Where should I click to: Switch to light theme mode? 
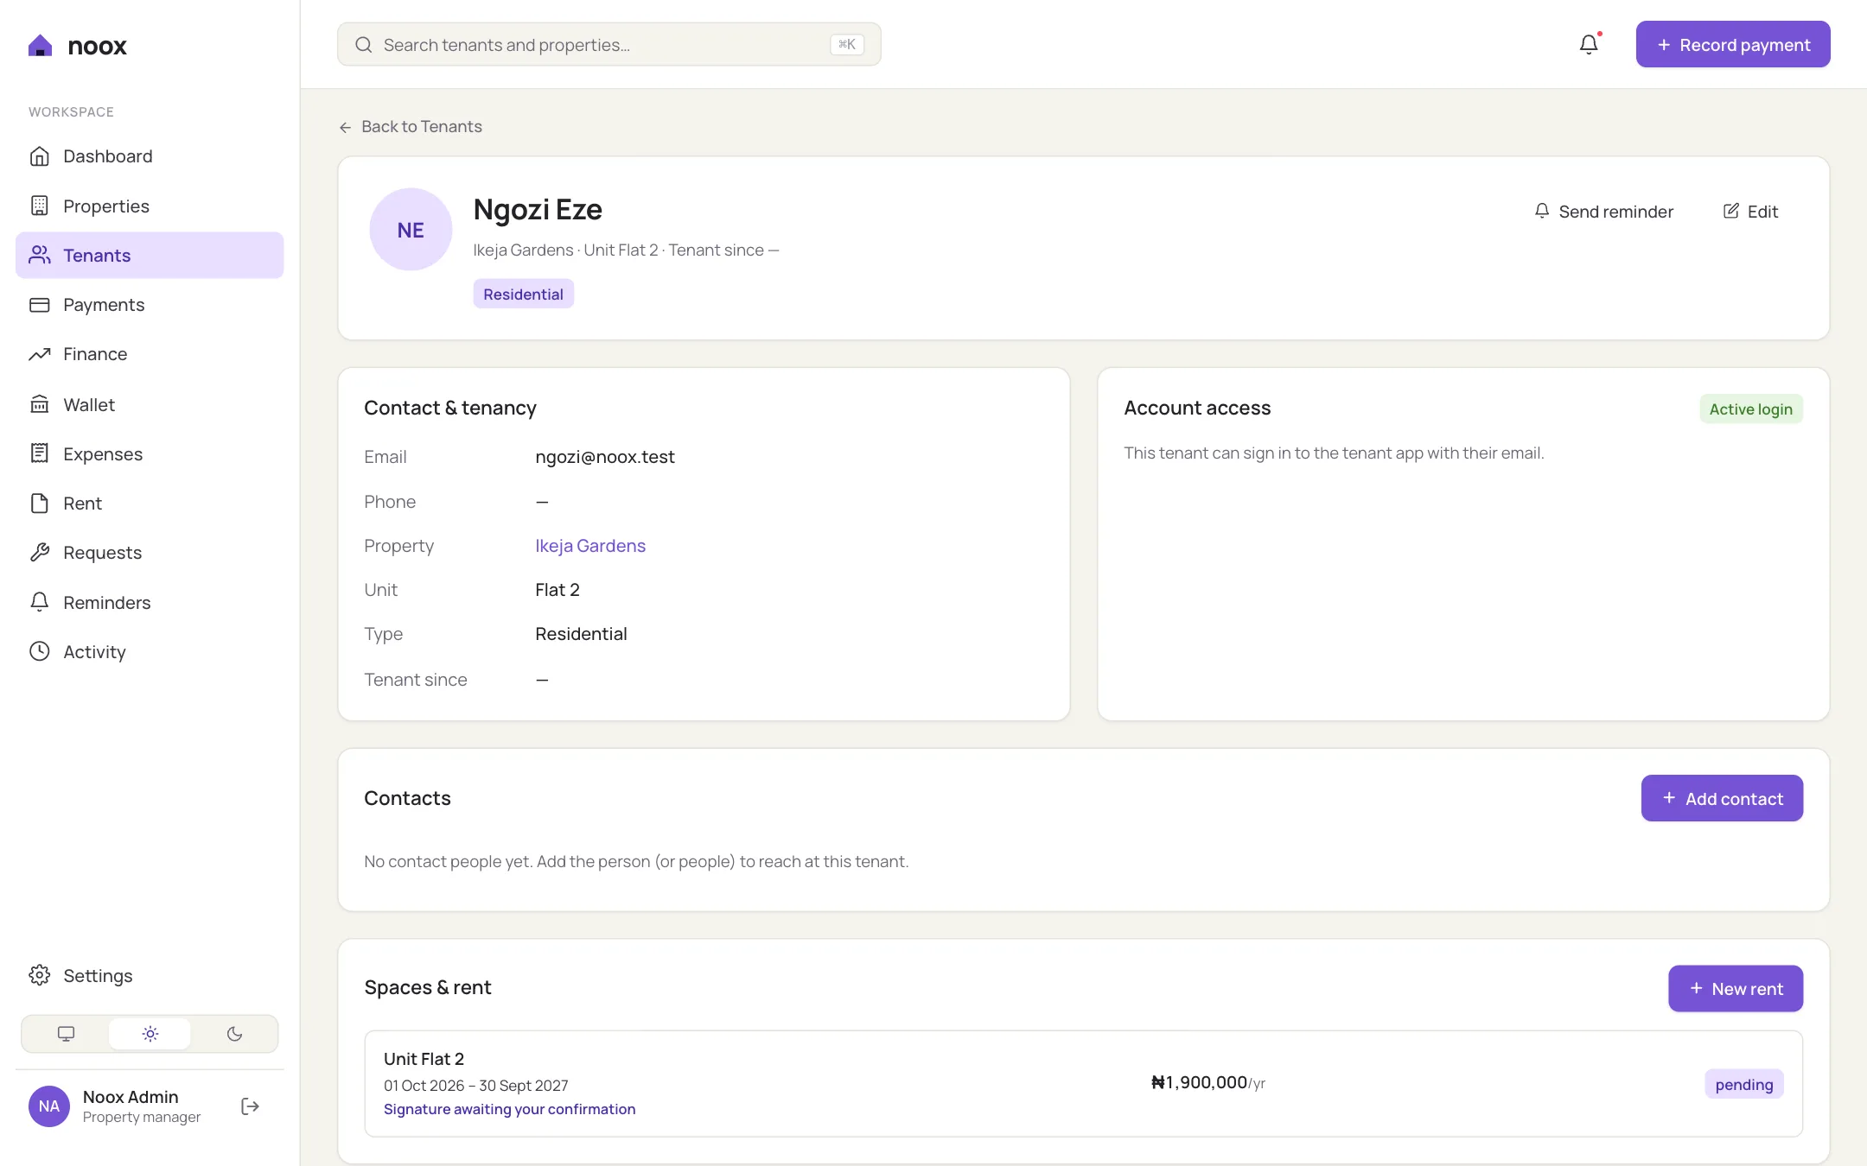[150, 1034]
